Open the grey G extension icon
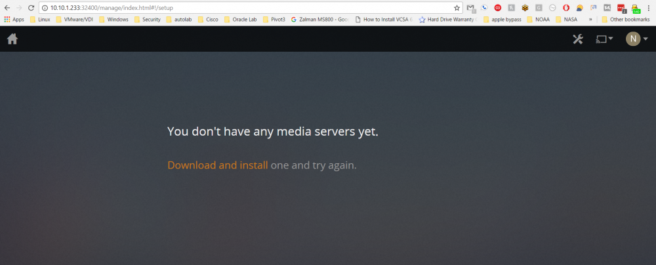 539,7
